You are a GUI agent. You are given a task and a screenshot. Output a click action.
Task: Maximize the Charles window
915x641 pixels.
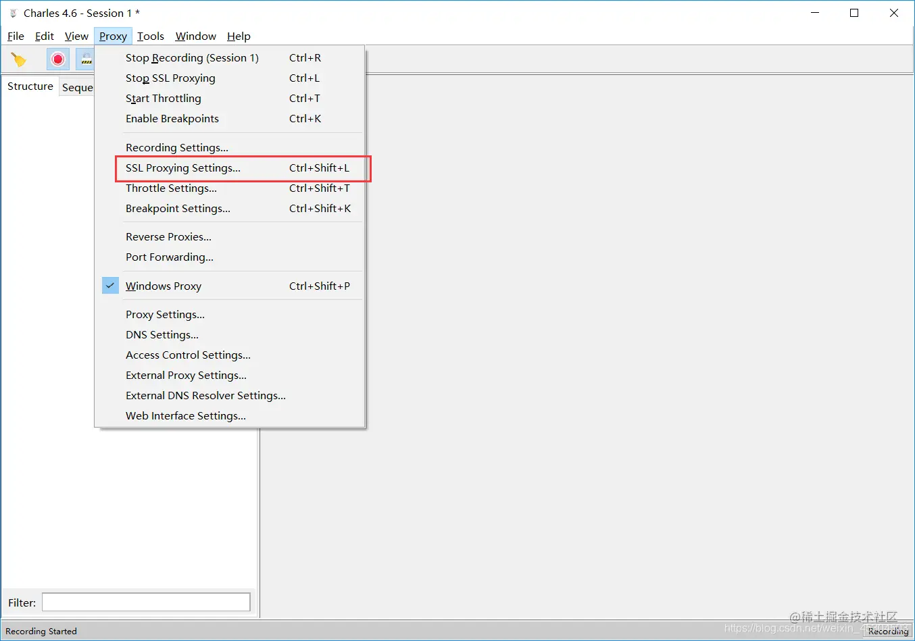coord(854,13)
